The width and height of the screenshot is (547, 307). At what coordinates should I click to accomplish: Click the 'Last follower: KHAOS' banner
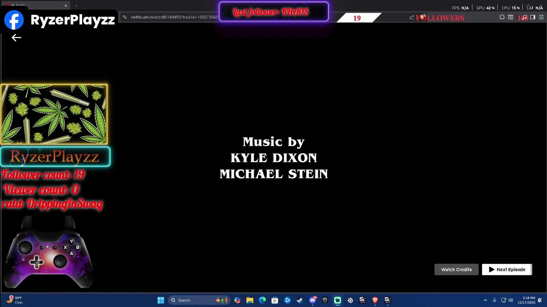(273, 12)
